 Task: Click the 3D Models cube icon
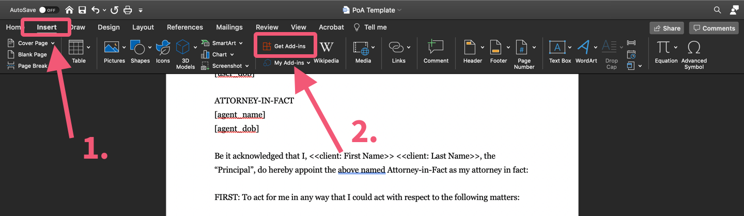[183, 48]
